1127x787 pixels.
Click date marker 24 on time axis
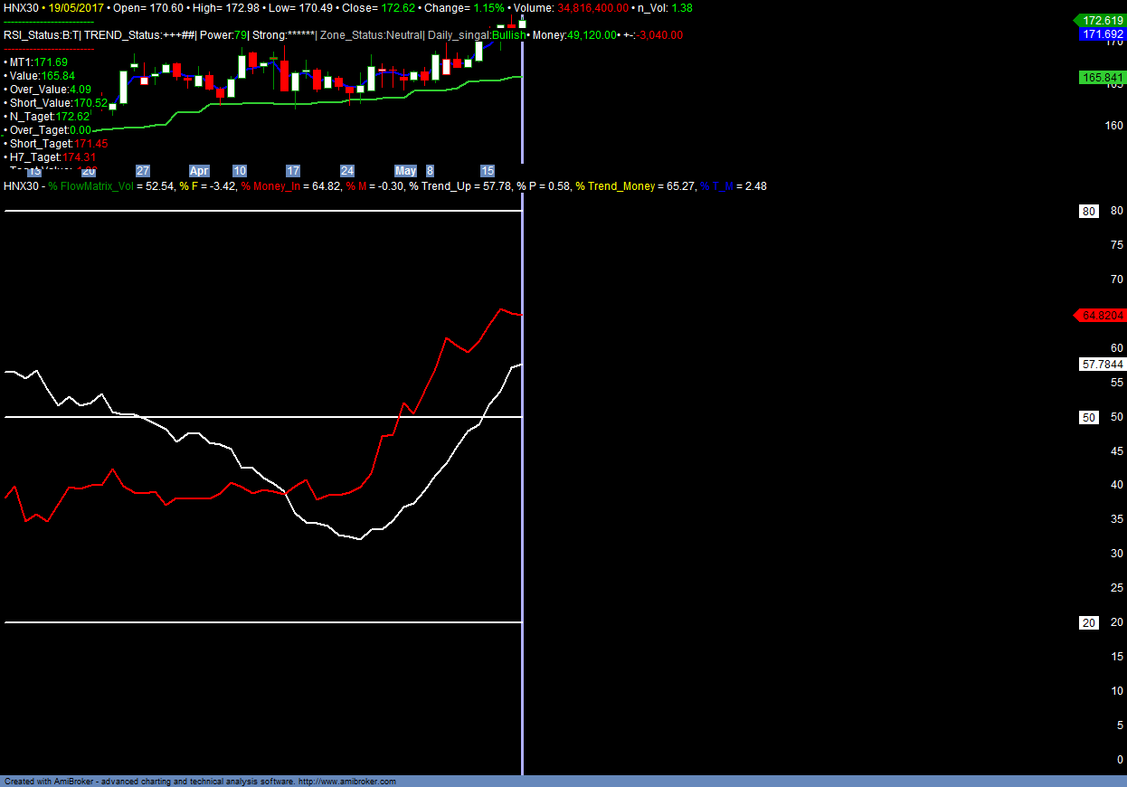[347, 171]
